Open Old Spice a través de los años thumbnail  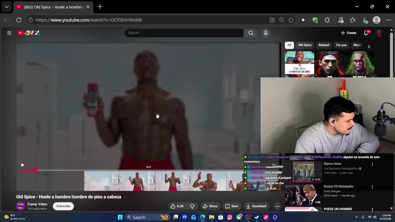tap(299, 64)
